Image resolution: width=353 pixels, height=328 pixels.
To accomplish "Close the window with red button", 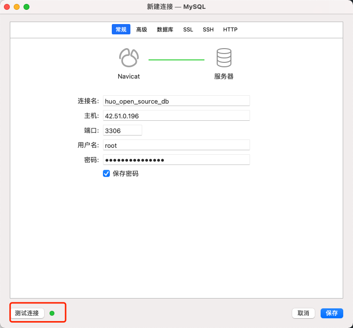I will [7, 7].
